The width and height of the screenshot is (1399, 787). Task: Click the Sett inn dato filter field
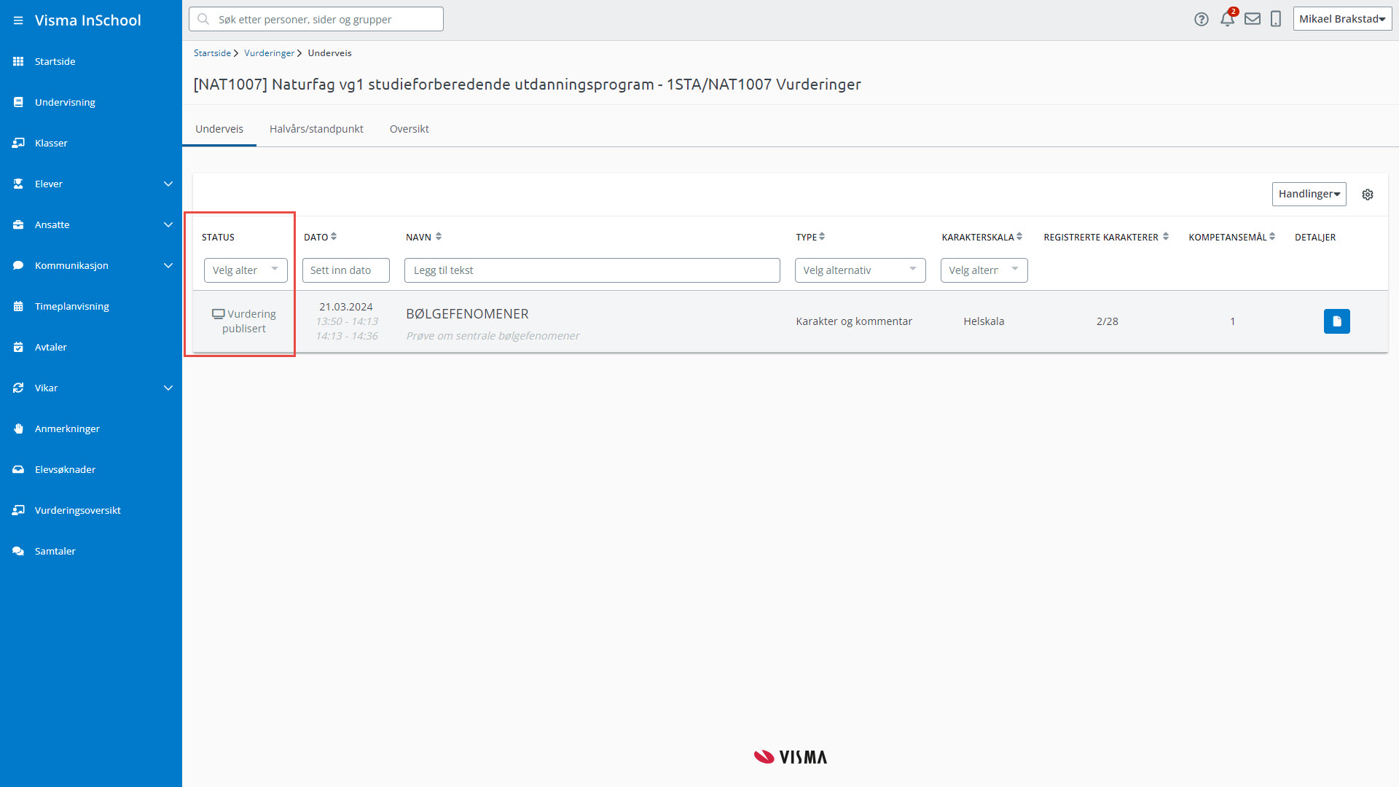click(x=346, y=270)
